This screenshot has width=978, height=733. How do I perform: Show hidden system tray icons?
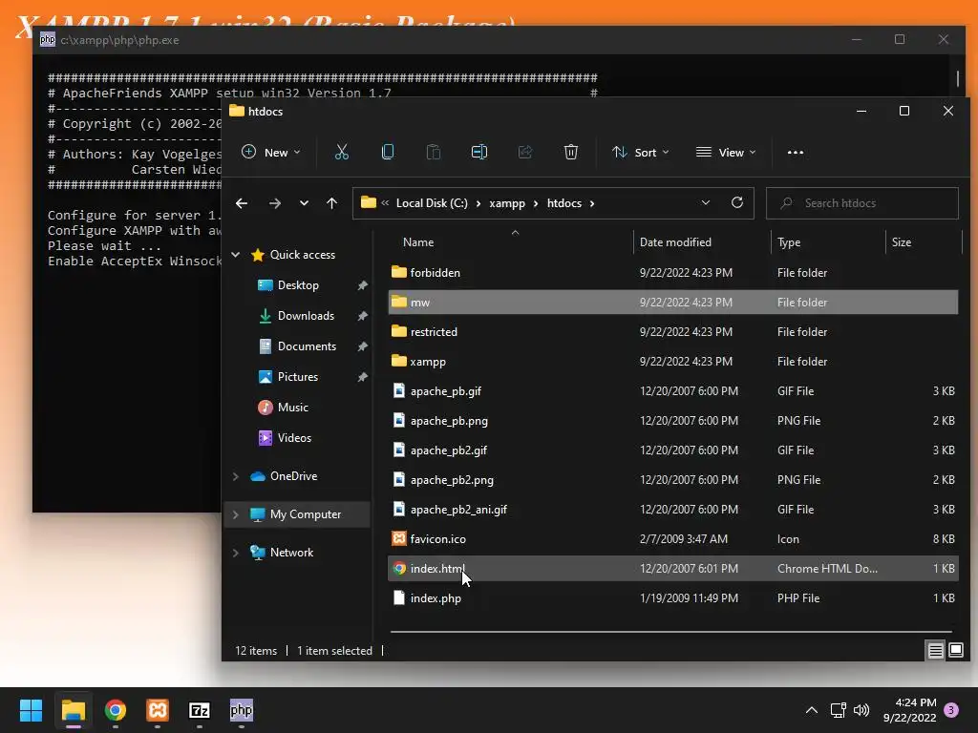(812, 710)
